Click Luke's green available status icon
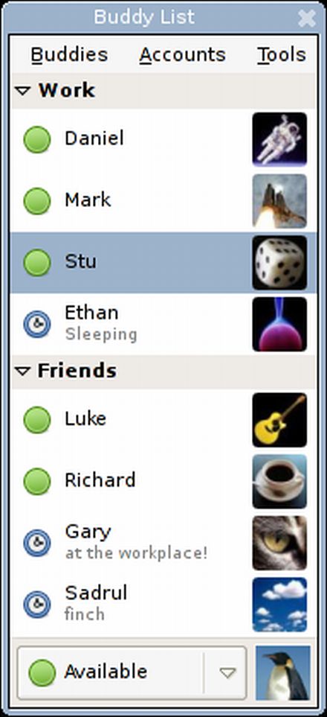This screenshot has height=717, width=327. (37, 420)
